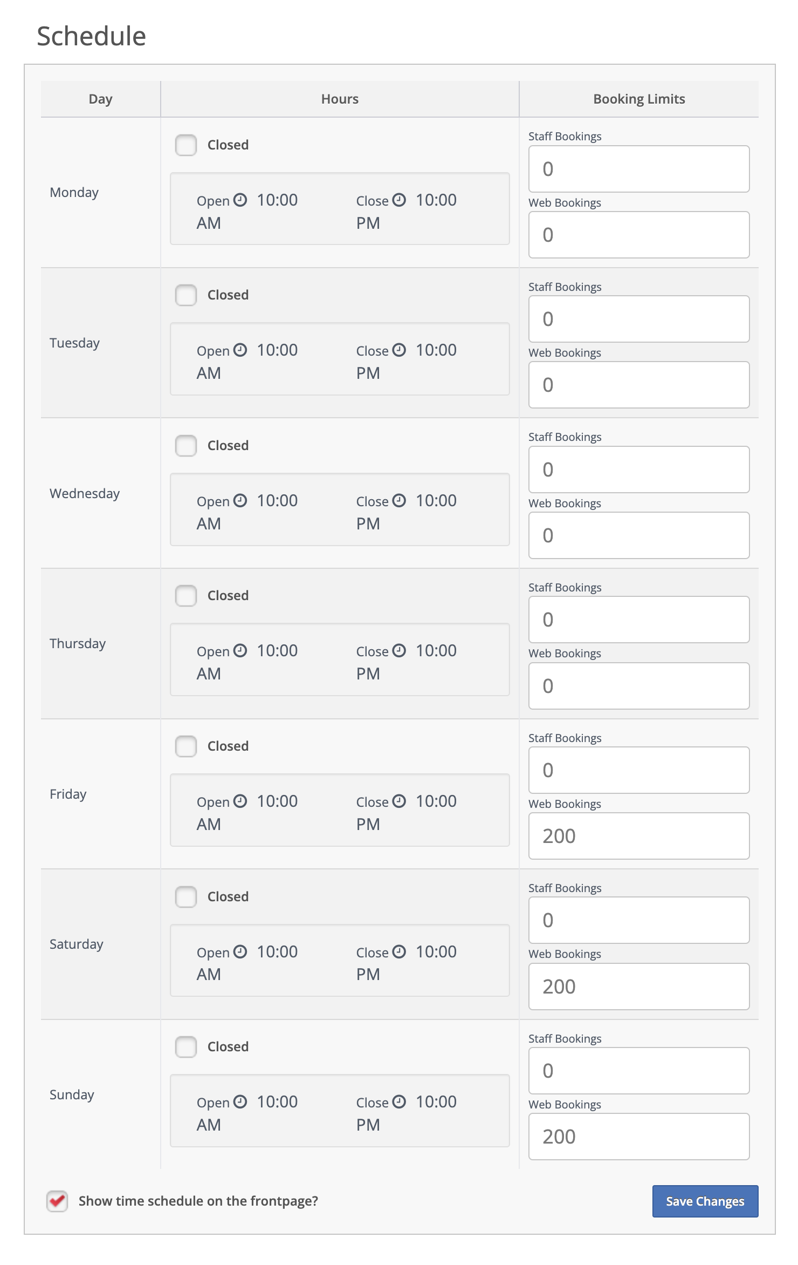Focus Wednesday Staff Bookings field

click(x=639, y=470)
